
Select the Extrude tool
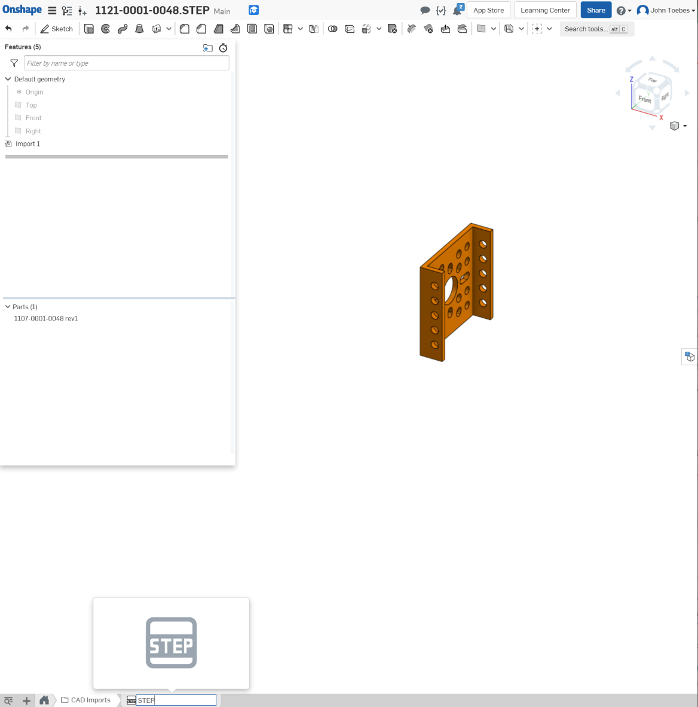pyautogui.click(x=89, y=29)
